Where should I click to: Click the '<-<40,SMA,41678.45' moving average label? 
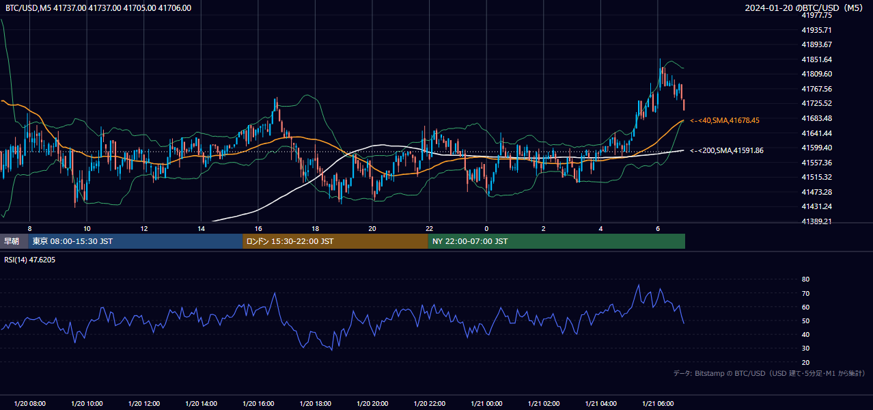coord(725,120)
